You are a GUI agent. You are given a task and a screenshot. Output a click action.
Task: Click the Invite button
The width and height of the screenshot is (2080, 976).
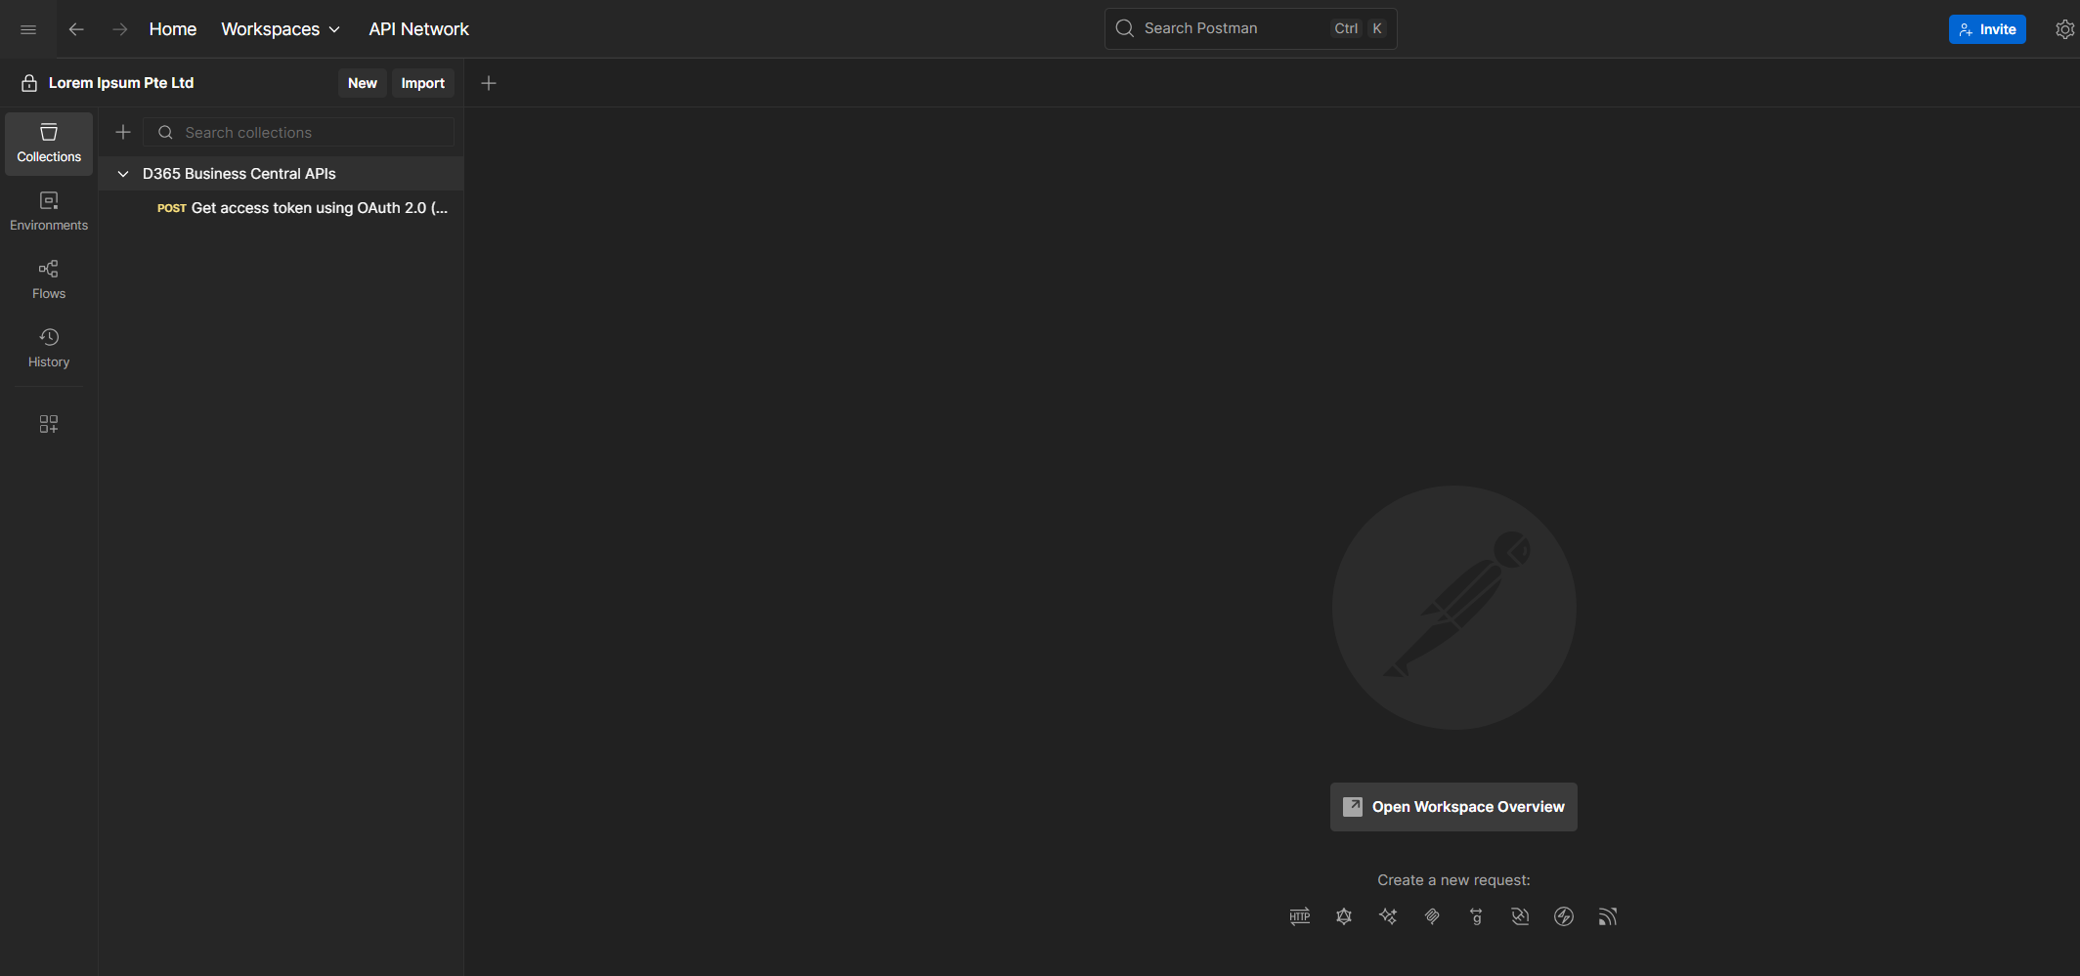point(1987,29)
